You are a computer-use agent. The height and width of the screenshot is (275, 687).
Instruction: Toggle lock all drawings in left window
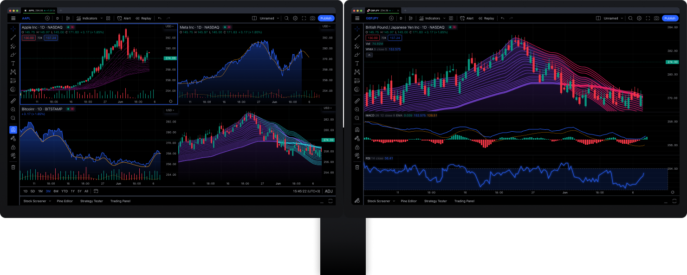coord(13,147)
